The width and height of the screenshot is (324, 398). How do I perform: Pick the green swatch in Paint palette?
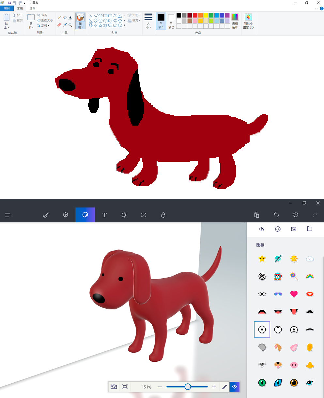(x=211, y=15)
